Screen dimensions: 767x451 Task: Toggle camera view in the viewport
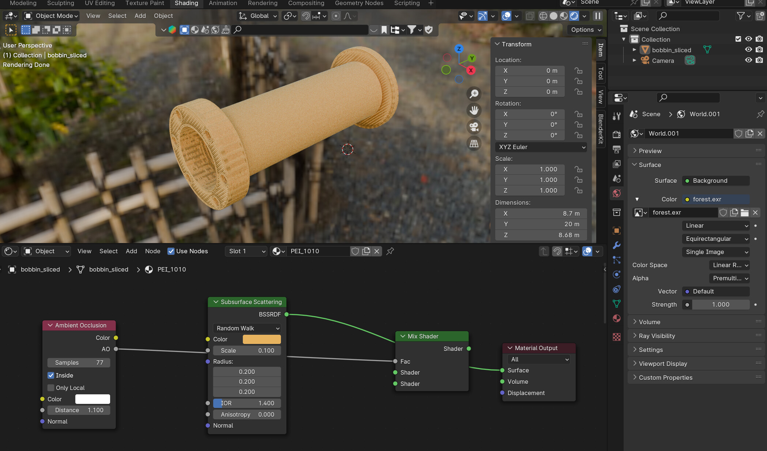pyautogui.click(x=474, y=127)
